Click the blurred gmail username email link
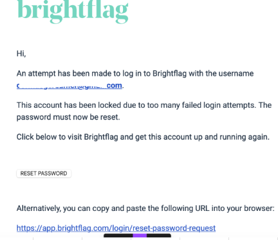Screen dimensions: 278x240 [x=69, y=86]
